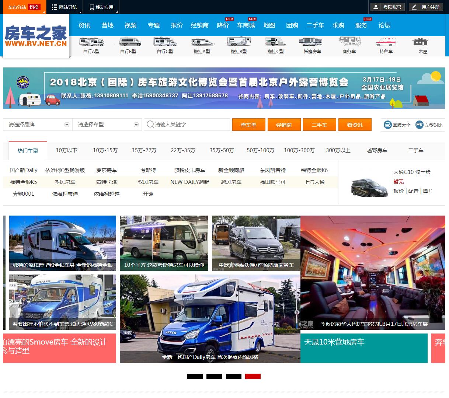Open 移动应用 mobile app menu
The image size is (449, 398).
102,7
